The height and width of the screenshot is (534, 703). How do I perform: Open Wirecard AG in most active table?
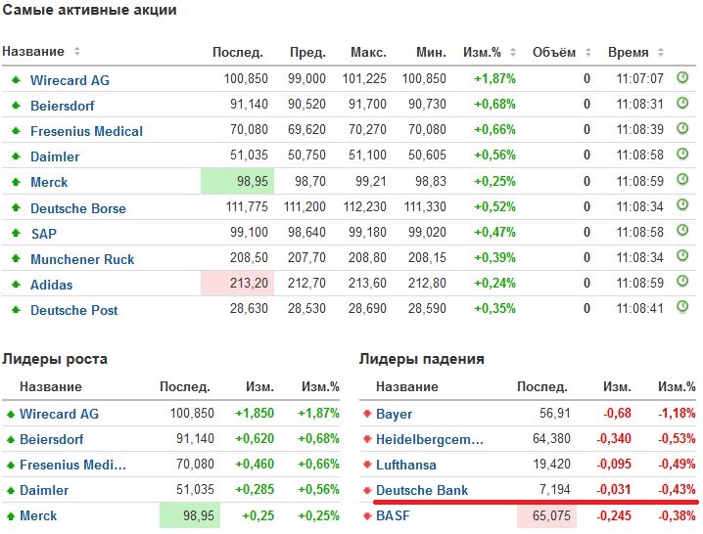click(70, 80)
